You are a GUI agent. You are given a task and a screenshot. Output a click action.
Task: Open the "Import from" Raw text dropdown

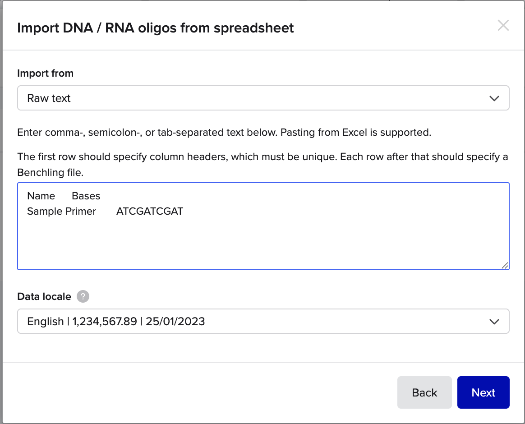pyautogui.click(x=263, y=98)
